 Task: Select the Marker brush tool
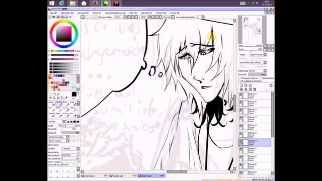[72, 109]
